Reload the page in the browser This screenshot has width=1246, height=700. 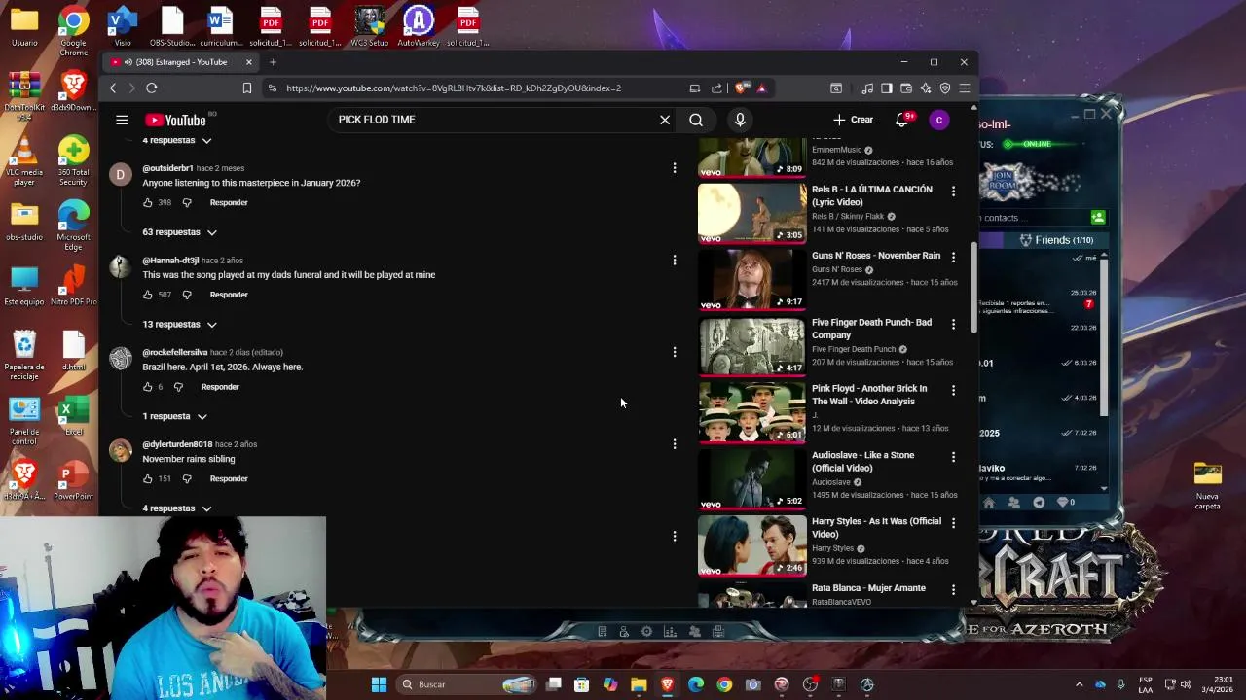[152, 88]
